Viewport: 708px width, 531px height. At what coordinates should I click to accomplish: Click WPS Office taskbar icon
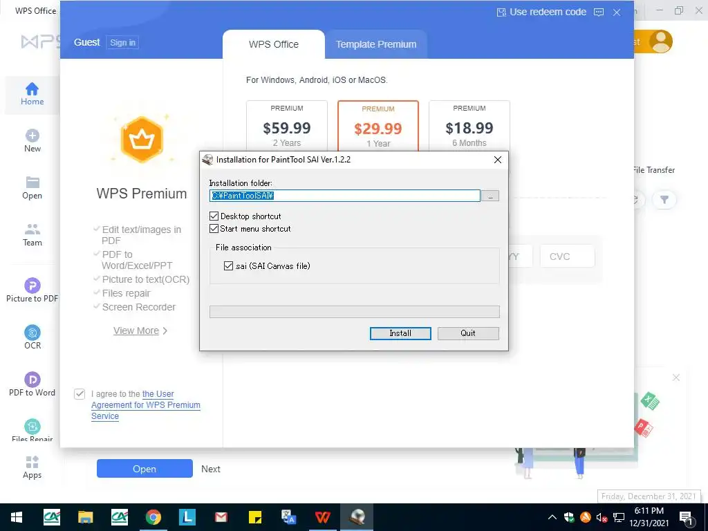click(x=322, y=517)
